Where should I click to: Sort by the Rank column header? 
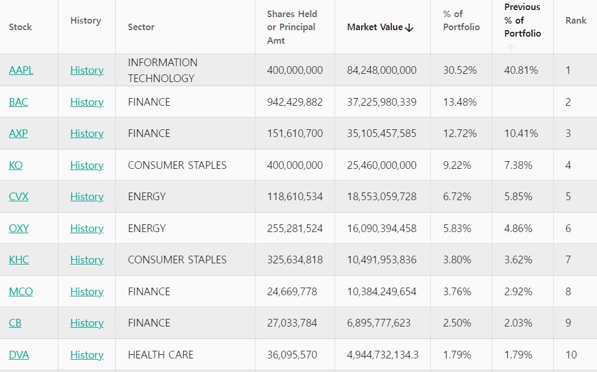pyautogui.click(x=576, y=21)
